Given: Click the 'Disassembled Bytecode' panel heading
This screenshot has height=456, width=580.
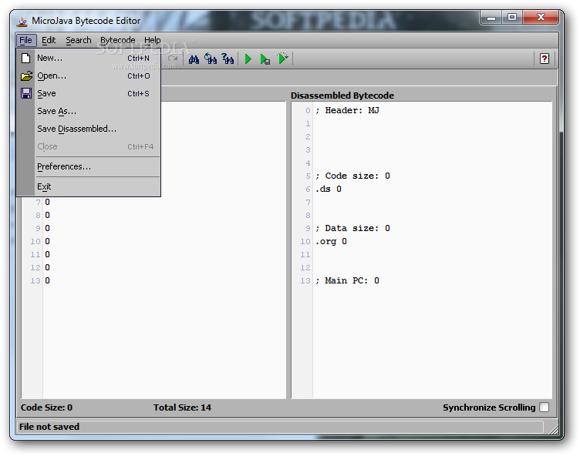Looking at the screenshot, I should tap(342, 96).
